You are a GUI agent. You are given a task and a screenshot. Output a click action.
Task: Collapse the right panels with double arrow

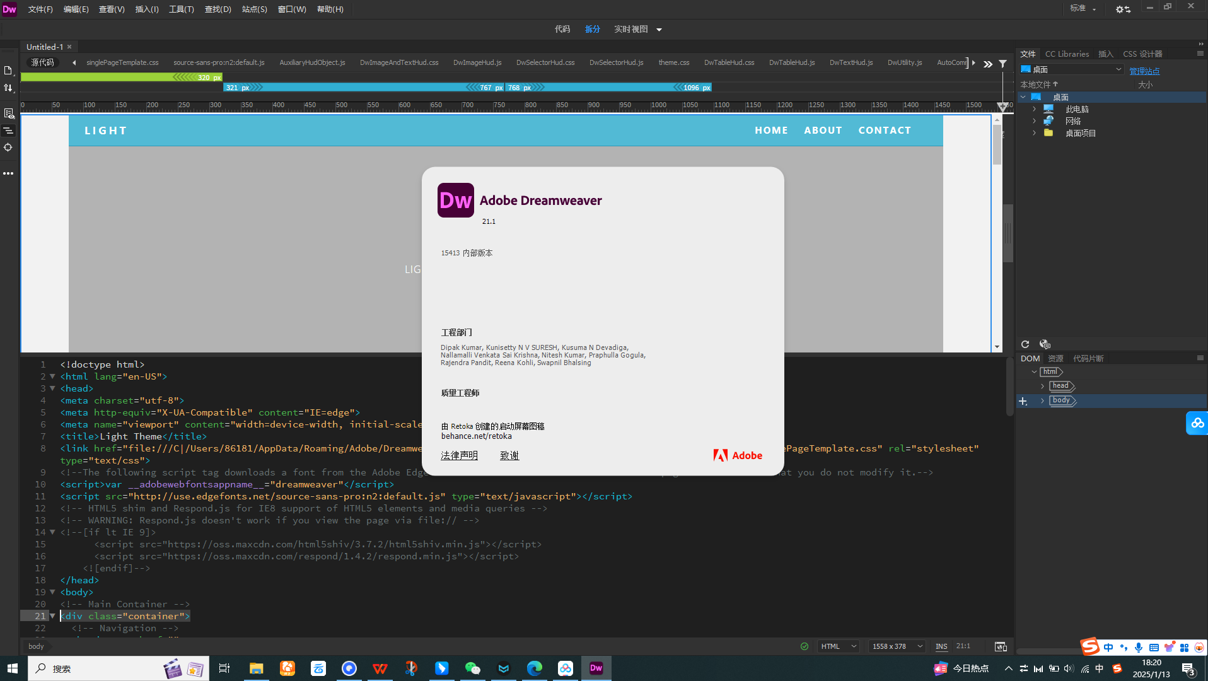(1200, 44)
